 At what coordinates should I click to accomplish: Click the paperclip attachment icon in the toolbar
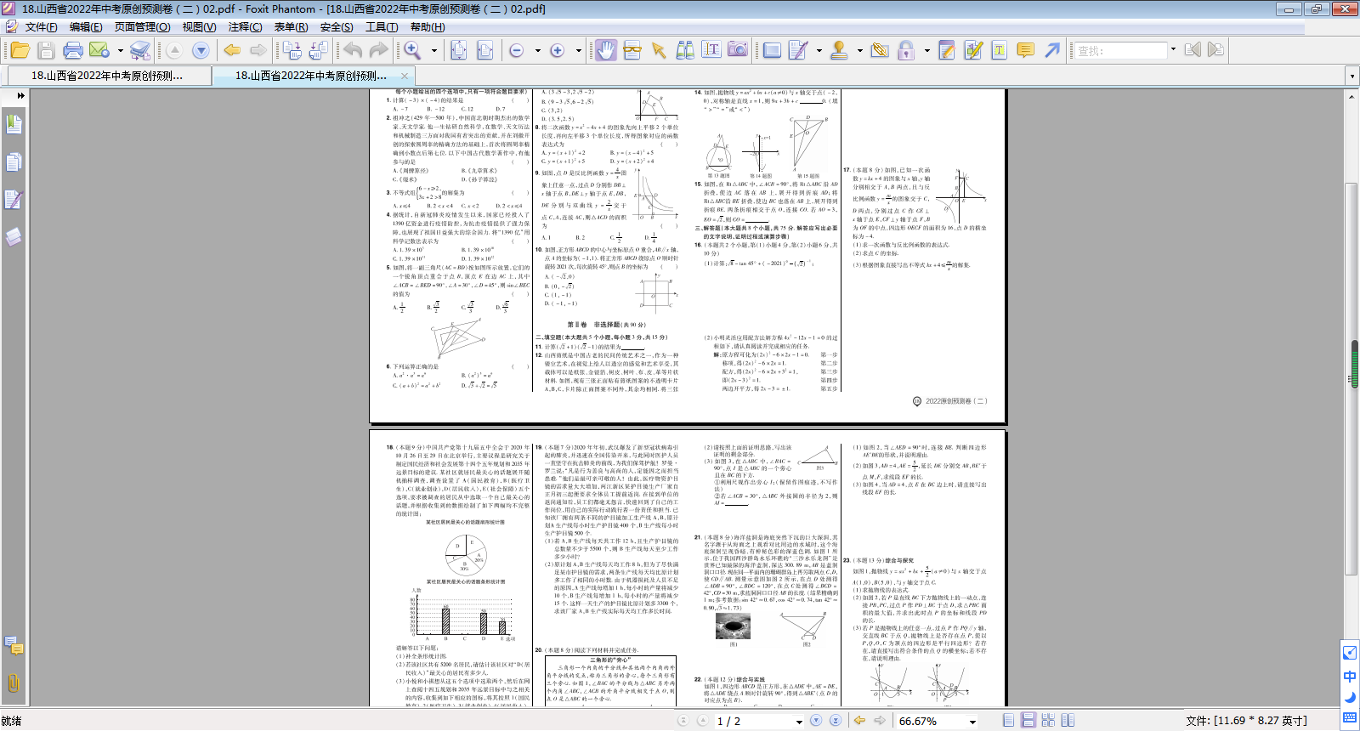pyautogui.click(x=880, y=50)
